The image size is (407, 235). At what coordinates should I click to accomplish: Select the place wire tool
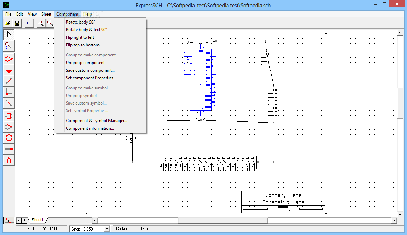[9, 81]
